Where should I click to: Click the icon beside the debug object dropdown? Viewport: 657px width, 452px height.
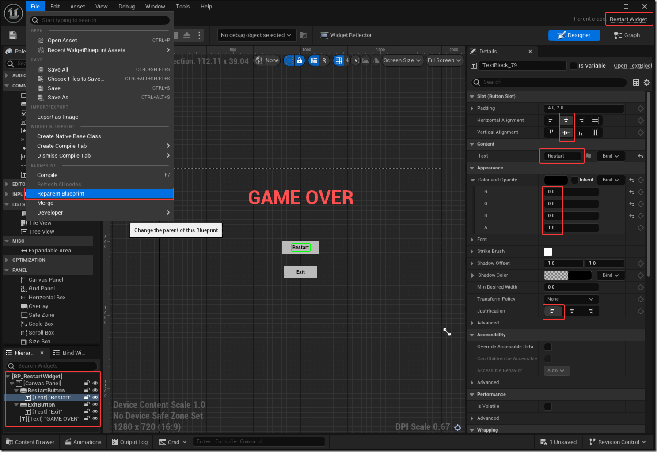click(304, 35)
